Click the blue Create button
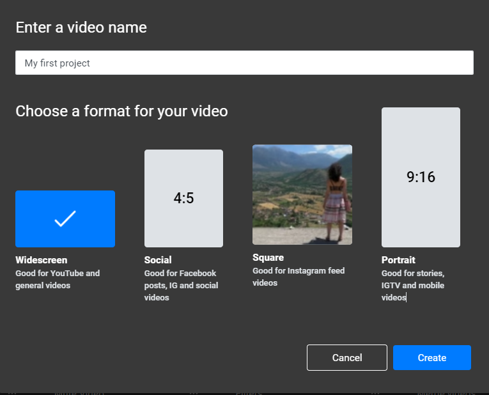Image resolution: width=489 pixels, height=395 pixels. point(432,357)
